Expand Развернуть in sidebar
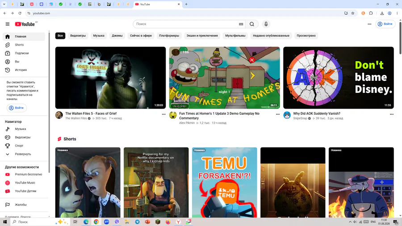The image size is (402, 226). (24, 154)
